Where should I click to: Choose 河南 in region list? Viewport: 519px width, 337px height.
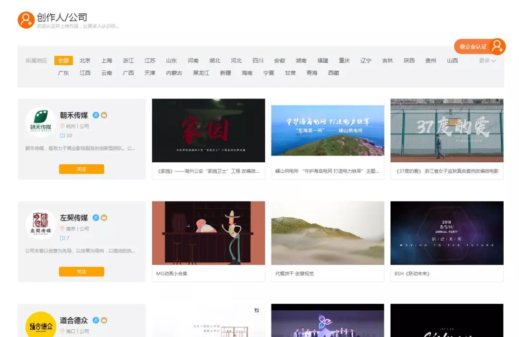click(193, 60)
